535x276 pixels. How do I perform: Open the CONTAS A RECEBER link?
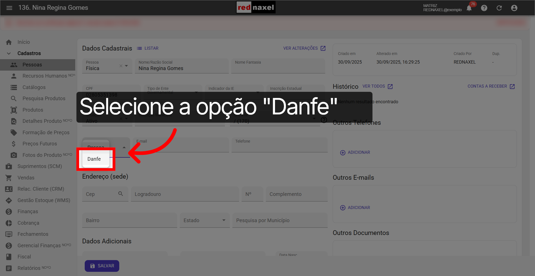488,86
